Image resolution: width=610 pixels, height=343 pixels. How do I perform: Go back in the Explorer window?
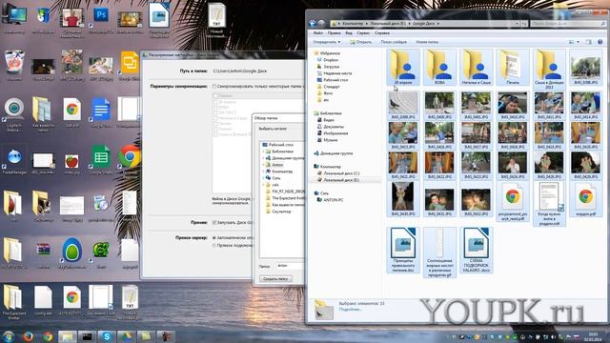pos(313,23)
